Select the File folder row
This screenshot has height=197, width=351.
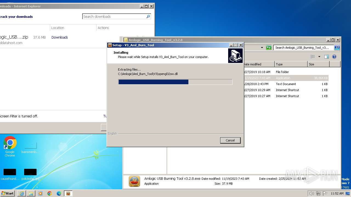click(286, 72)
